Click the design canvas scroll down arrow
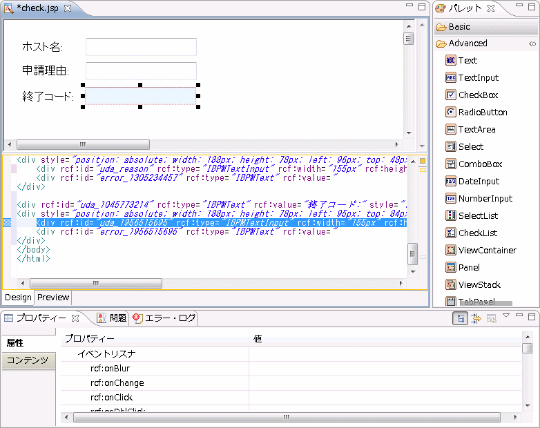Screen dimensions: 540x428 tap(409, 133)
